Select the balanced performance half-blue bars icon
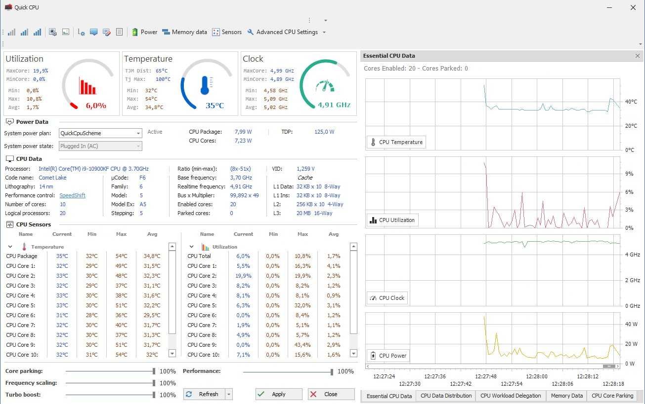645x404 pixels. [x=24, y=32]
